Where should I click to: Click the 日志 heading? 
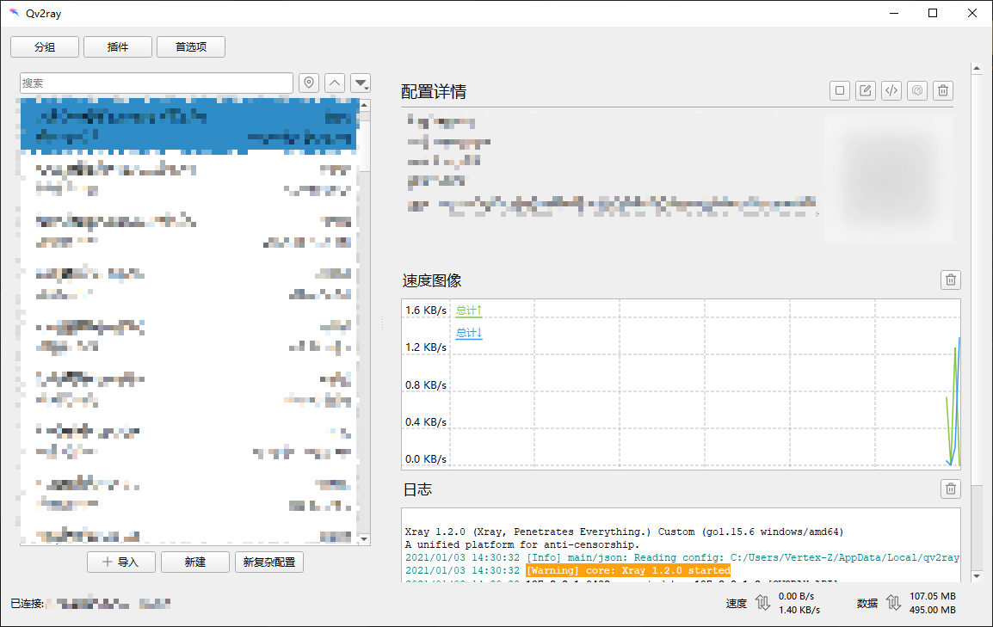pyautogui.click(x=418, y=489)
